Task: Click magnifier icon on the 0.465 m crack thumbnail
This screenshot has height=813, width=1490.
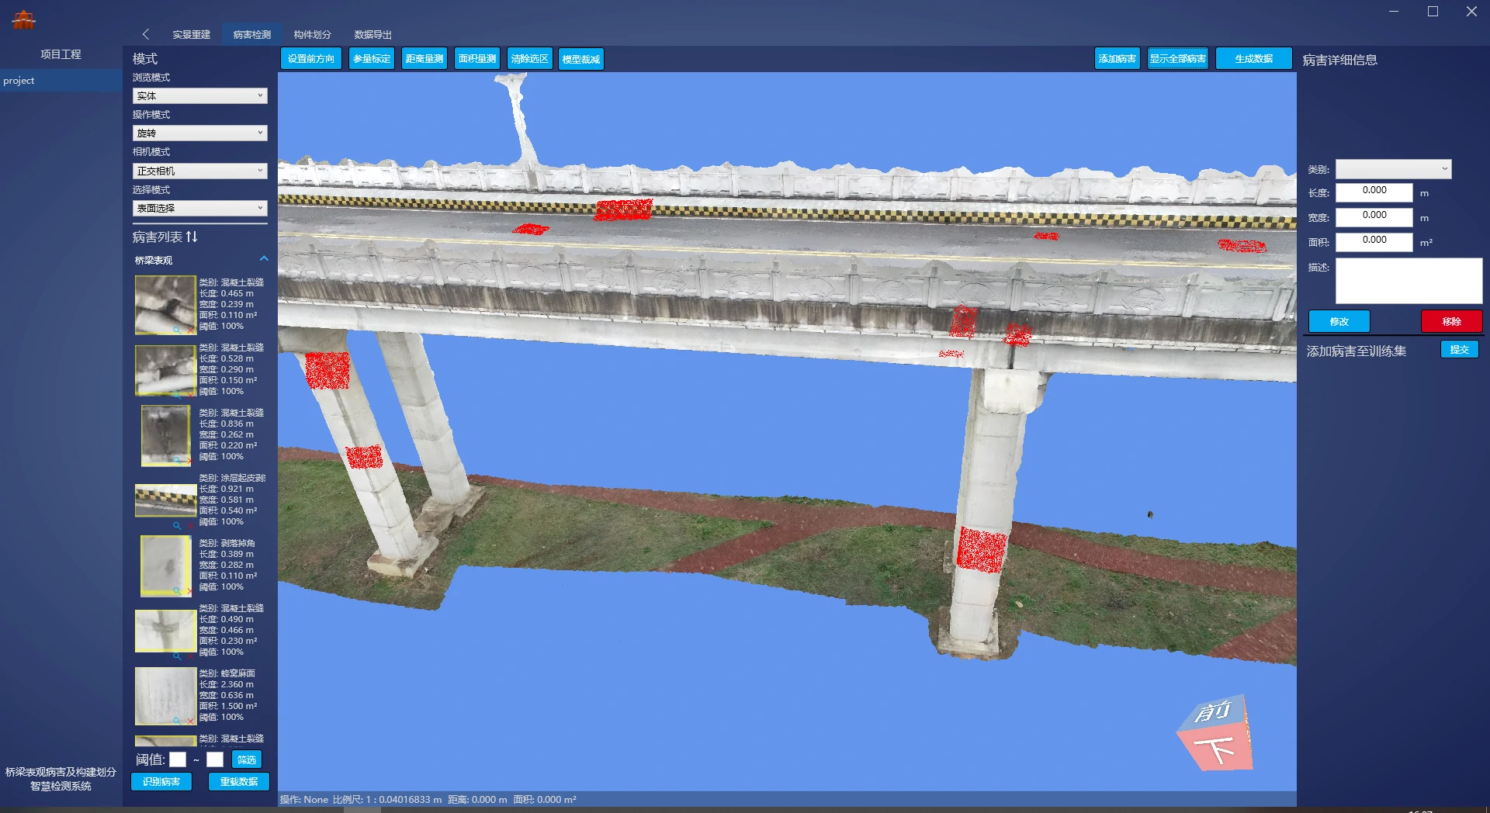Action: point(177,330)
